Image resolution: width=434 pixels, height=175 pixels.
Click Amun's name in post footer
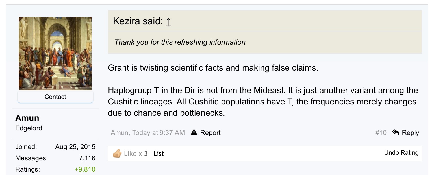click(x=120, y=133)
